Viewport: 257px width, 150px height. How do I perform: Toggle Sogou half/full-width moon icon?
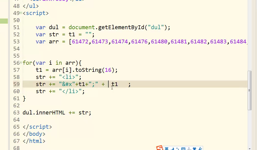(x=172, y=149)
